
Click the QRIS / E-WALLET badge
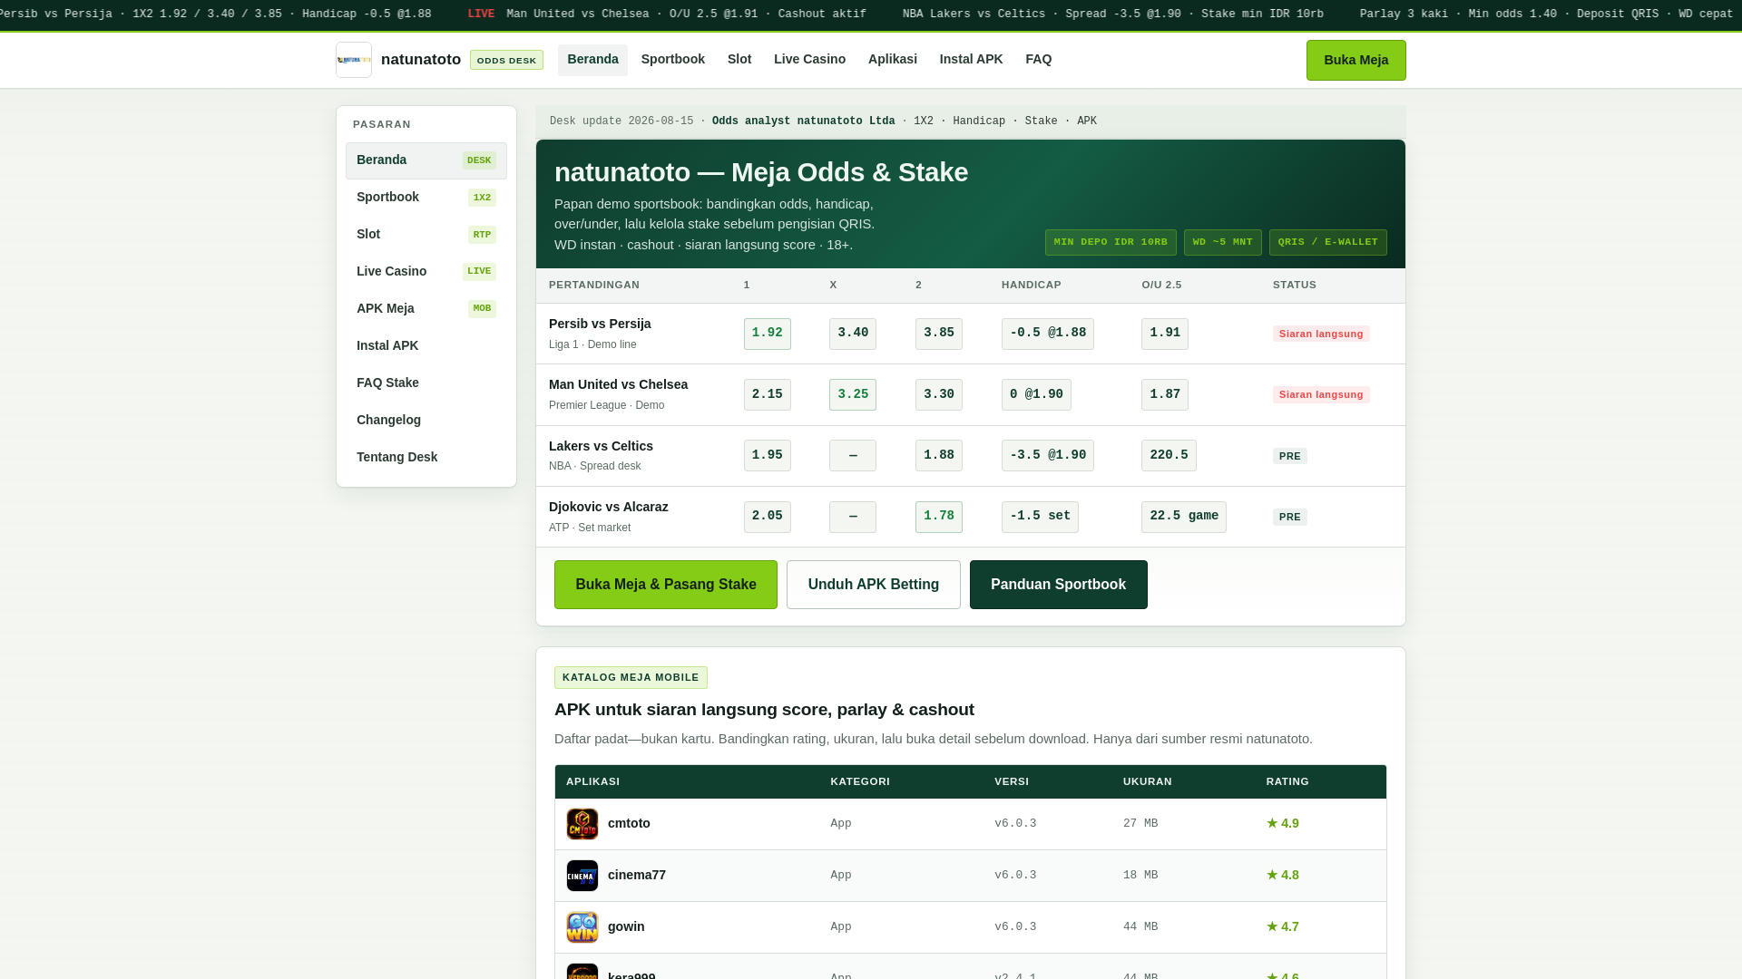point(1328,243)
